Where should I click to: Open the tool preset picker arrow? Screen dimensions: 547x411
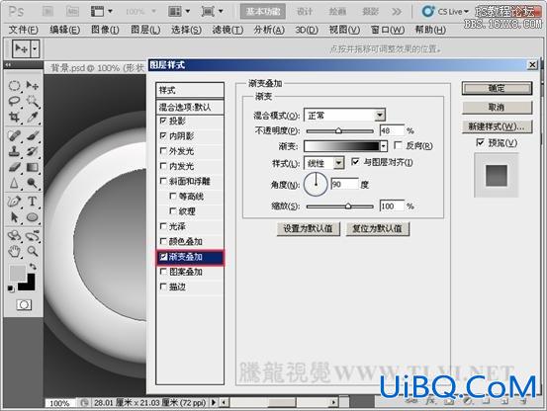(x=35, y=49)
